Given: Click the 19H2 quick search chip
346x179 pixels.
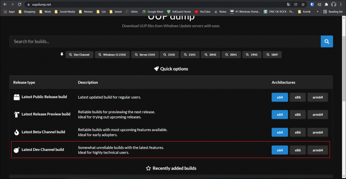Looking at the screenshot, I should click(252, 55).
